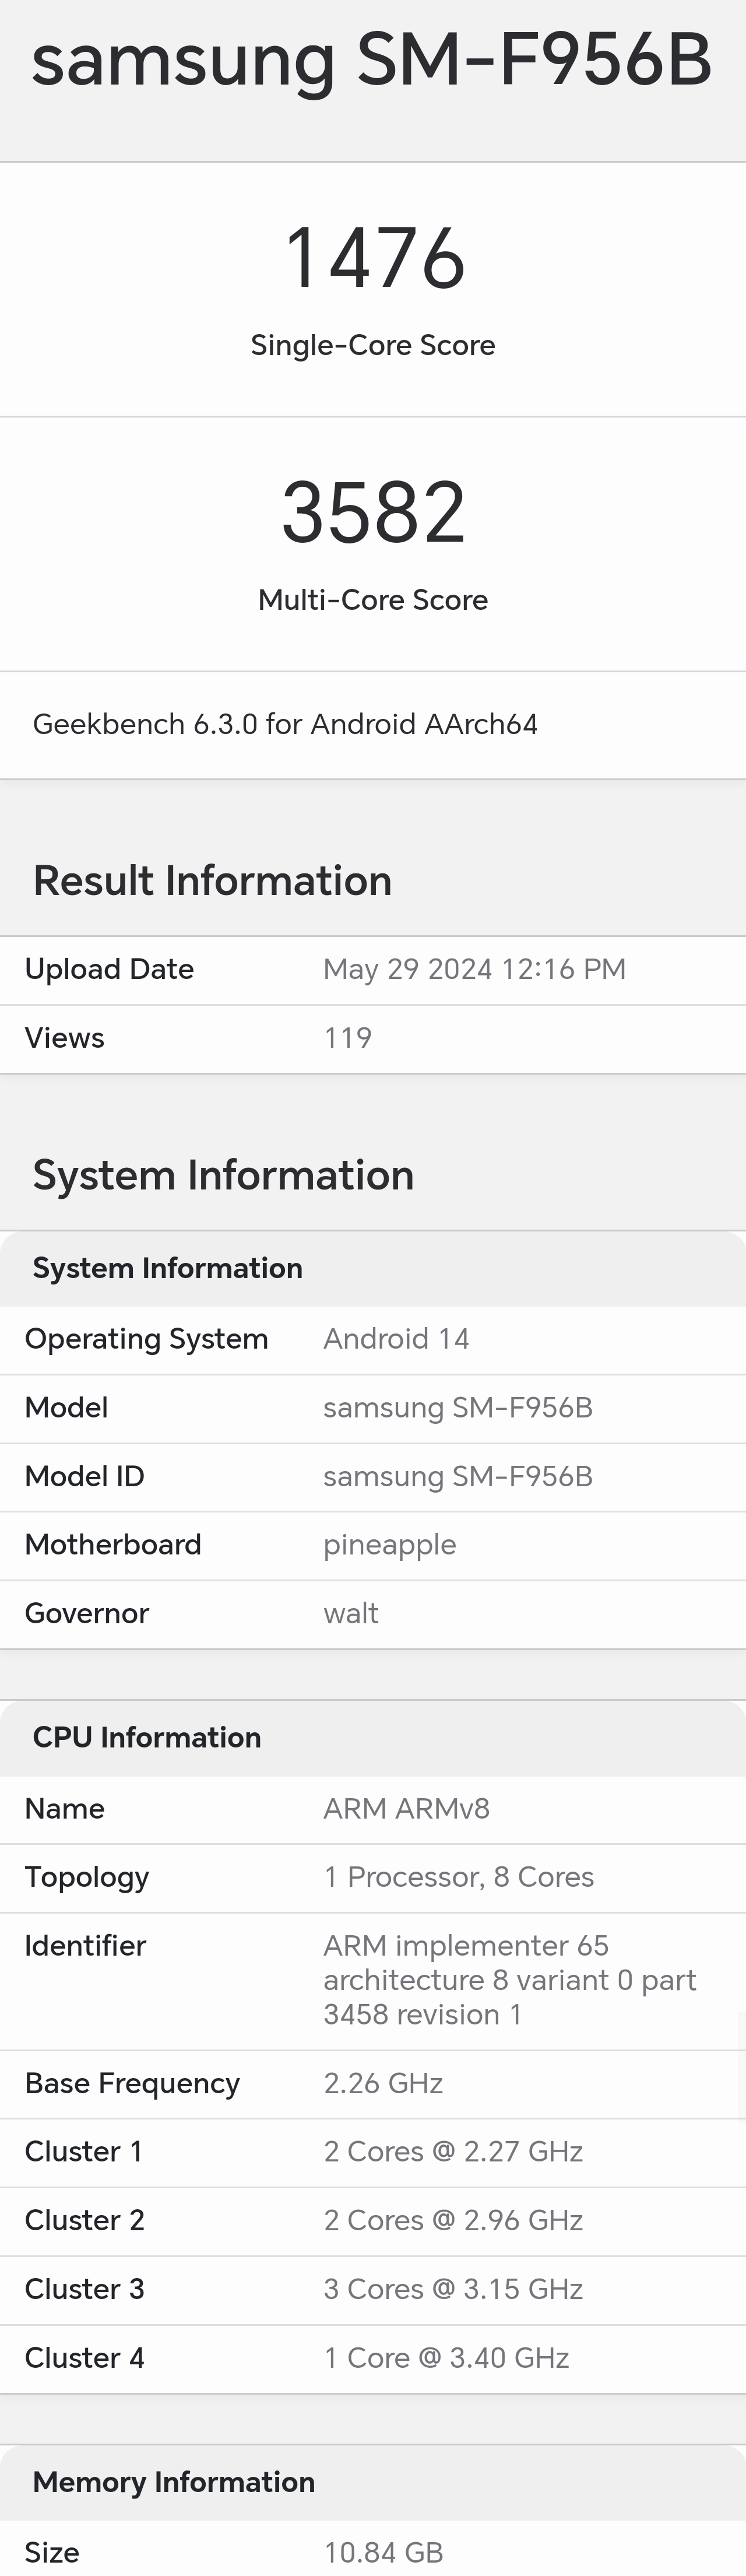This screenshot has width=746, height=2576.
Task: Click the Cluster 4 frequency 3.40 GHz value
Action: point(446,2357)
